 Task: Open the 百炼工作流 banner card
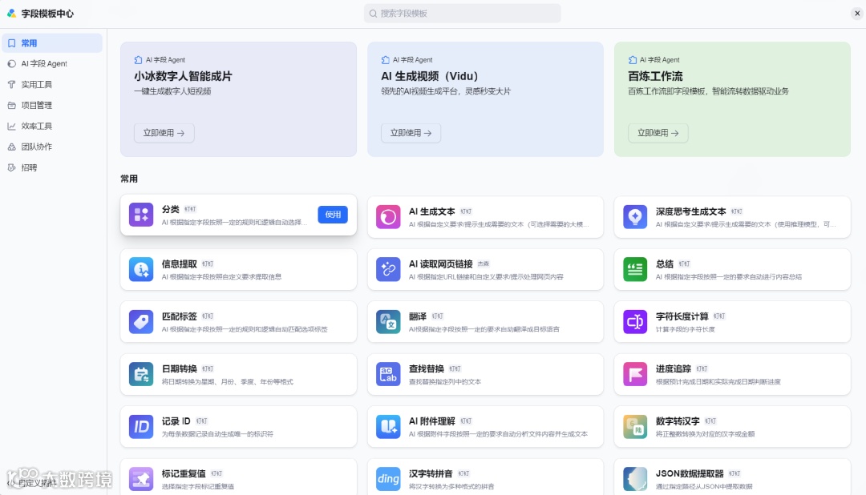point(732,99)
